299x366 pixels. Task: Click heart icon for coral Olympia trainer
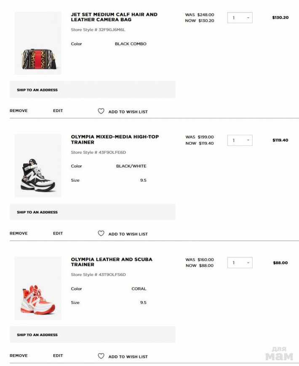[x=101, y=356]
